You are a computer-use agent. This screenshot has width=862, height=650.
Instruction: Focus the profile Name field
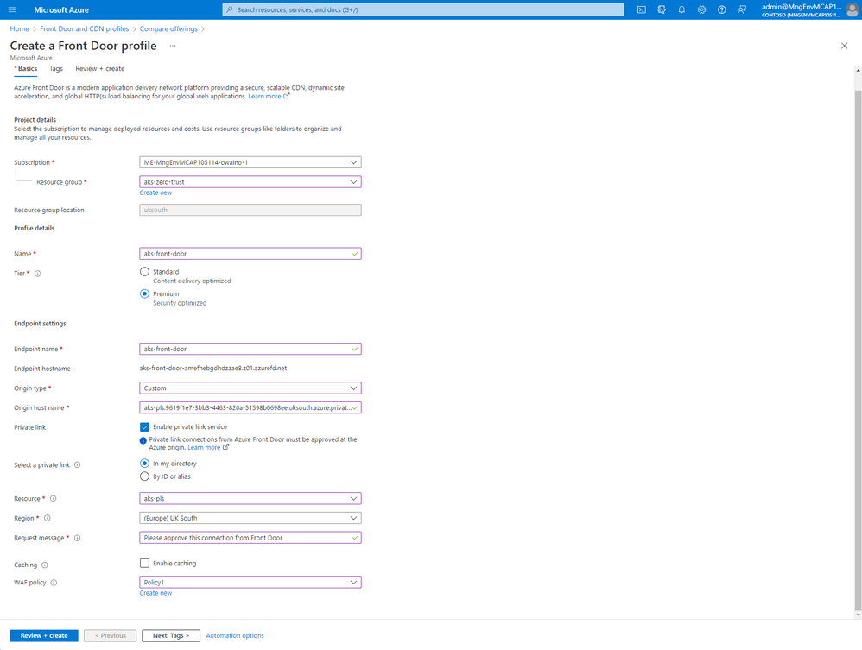pos(250,254)
